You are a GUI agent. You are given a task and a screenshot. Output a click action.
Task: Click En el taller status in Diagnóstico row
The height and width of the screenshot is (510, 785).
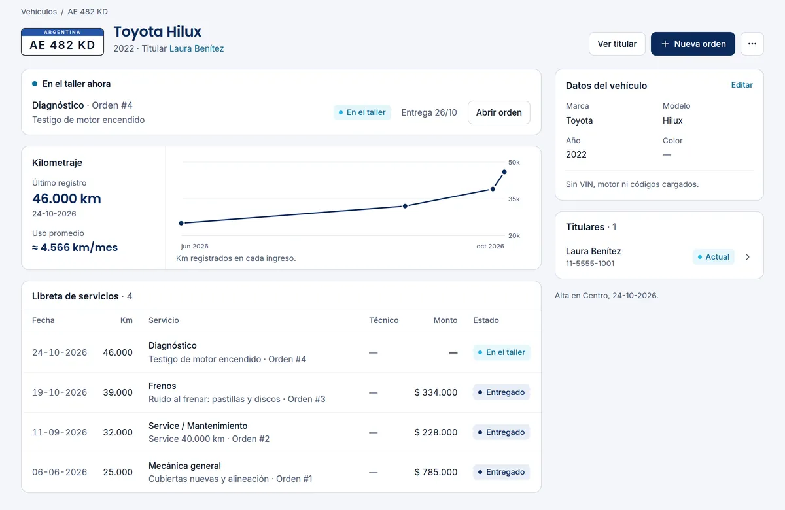click(x=502, y=352)
